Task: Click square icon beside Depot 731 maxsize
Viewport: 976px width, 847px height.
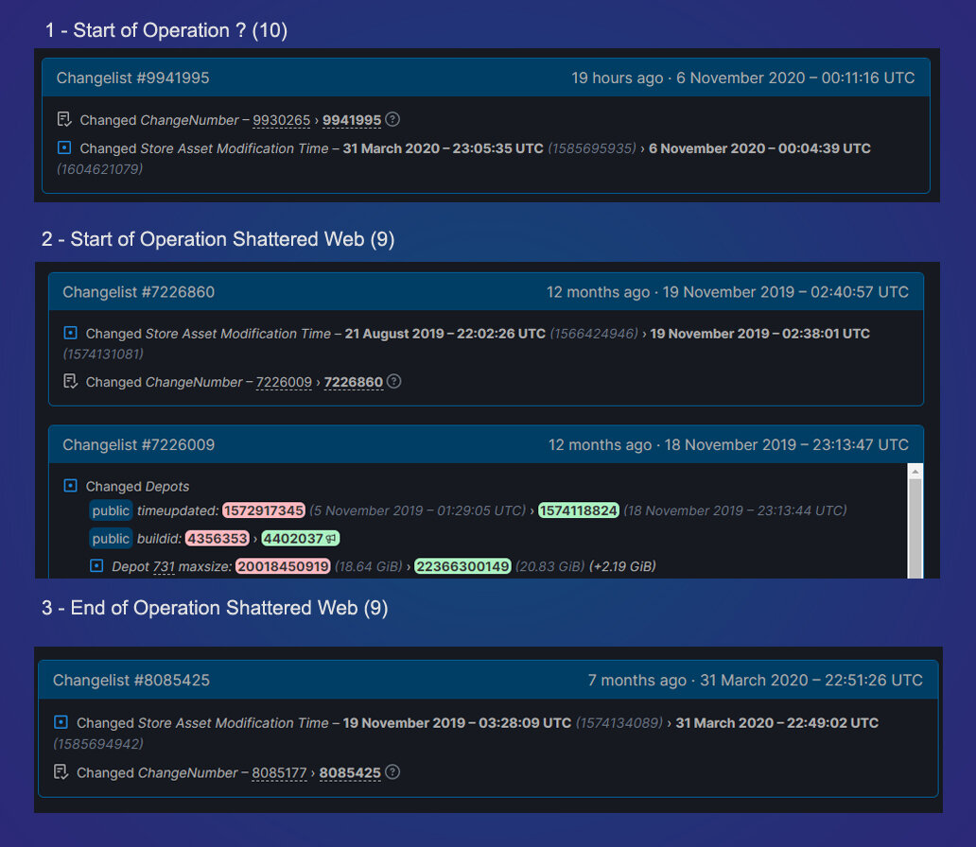Action: 96,565
